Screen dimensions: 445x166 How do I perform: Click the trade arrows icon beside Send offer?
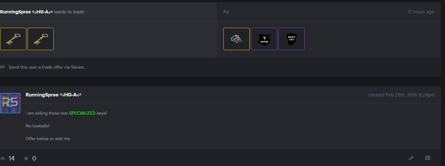click(3, 67)
